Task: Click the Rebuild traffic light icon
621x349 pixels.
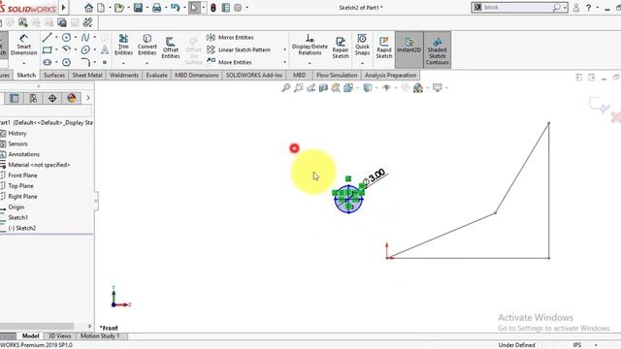Action: (x=213, y=8)
